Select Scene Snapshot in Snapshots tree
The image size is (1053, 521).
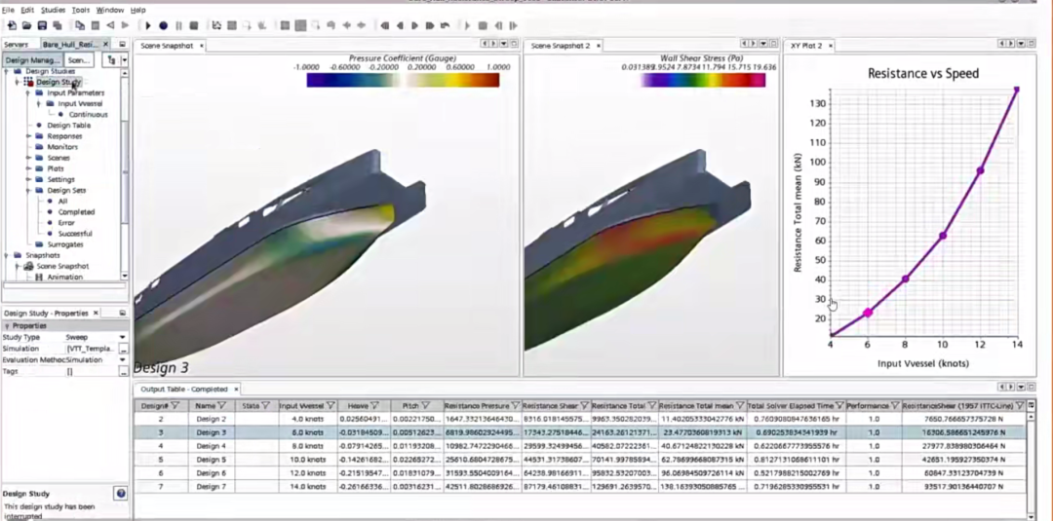62,266
